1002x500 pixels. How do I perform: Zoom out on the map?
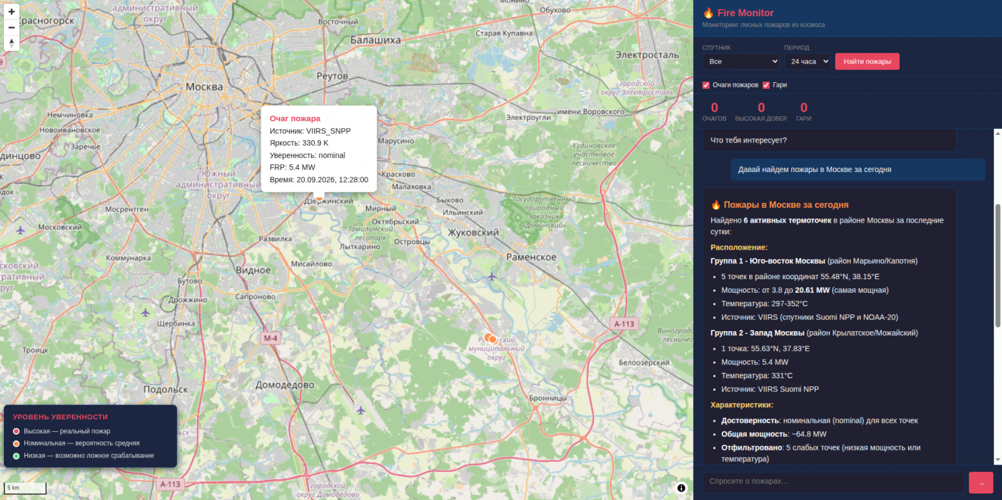[12, 27]
